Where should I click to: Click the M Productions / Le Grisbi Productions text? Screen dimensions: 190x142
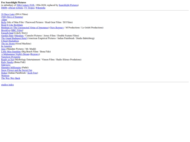click(x=84, y=28)
